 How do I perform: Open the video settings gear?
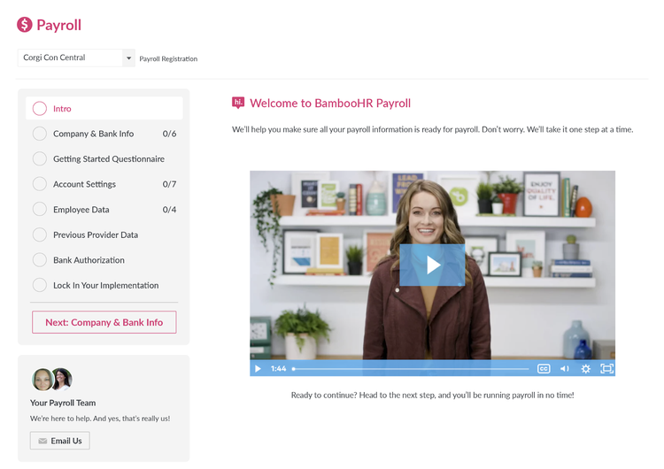[585, 368]
